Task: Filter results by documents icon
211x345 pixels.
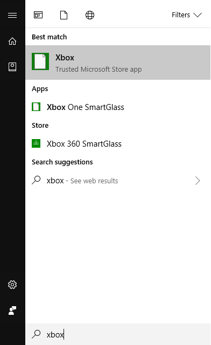Action: point(64,15)
